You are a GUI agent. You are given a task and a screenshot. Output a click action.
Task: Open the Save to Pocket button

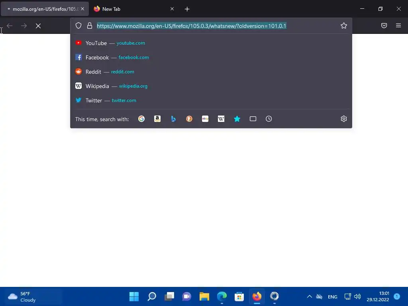click(x=384, y=25)
